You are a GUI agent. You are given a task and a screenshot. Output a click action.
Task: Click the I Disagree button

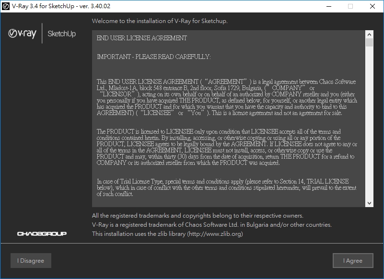click(x=31, y=260)
